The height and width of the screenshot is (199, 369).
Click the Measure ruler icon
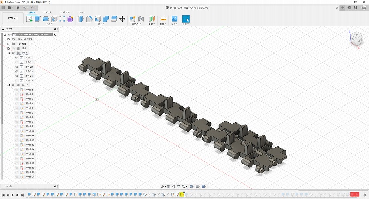point(163,19)
